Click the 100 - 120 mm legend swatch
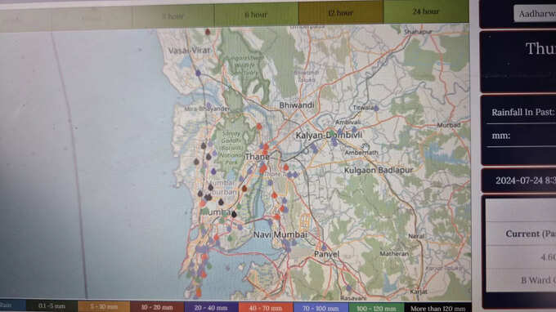The height and width of the screenshot is (312, 556). point(376,308)
